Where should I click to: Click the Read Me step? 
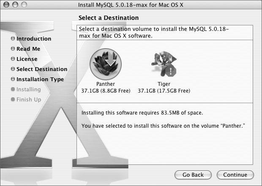pyautogui.click(x=28, y=49)
